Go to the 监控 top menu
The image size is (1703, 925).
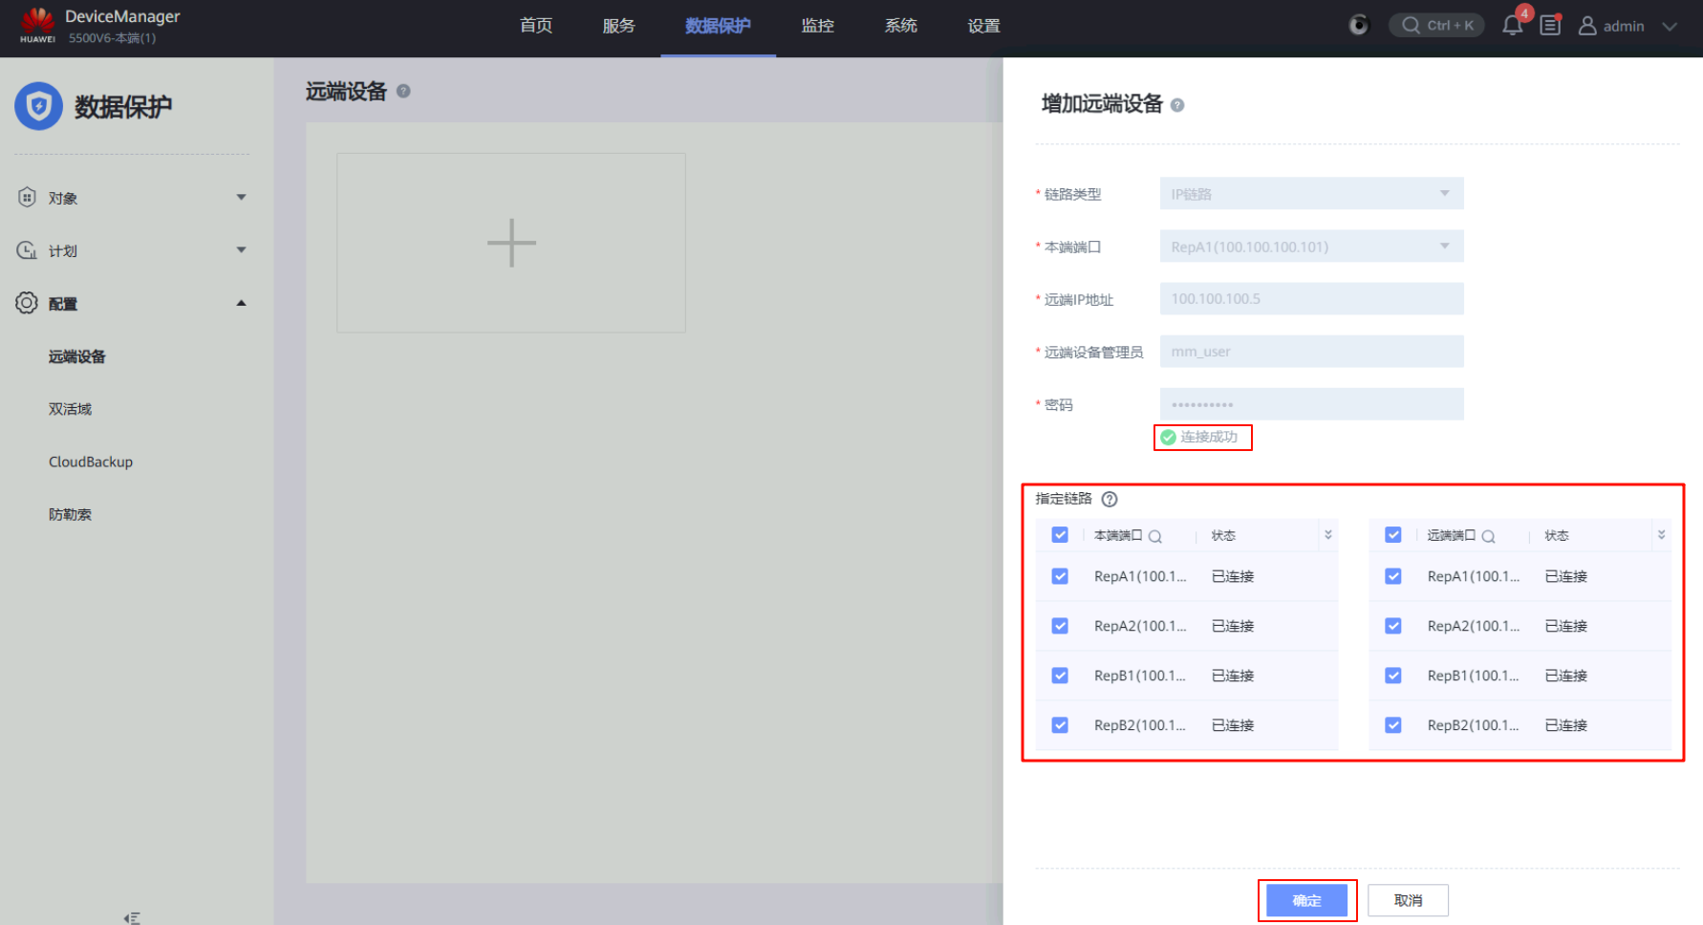817,26
